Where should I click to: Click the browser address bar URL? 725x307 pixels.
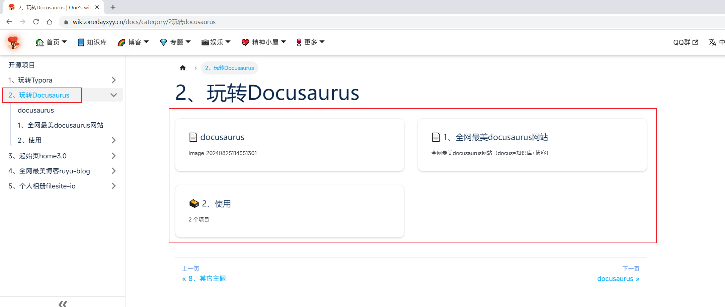click(x=144, y=22)
